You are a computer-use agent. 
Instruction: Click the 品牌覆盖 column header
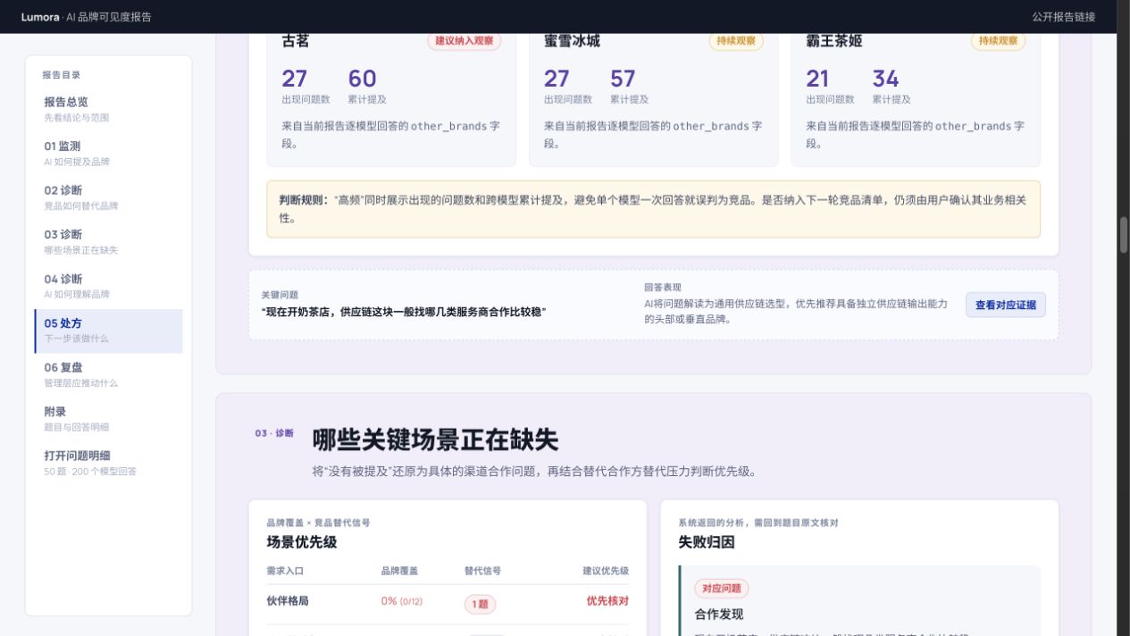(x=399, y=571)
